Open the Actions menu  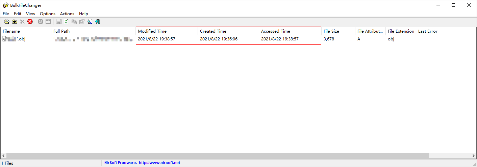[67, 13]
